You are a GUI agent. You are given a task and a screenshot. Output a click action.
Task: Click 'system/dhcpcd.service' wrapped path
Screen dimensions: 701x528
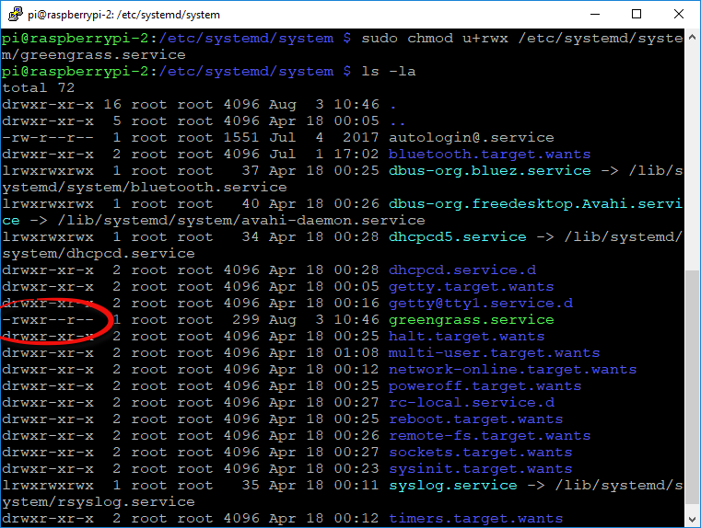click(99, 253)
